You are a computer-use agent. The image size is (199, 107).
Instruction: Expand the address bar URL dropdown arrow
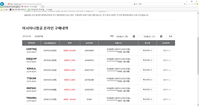(133, 4)
